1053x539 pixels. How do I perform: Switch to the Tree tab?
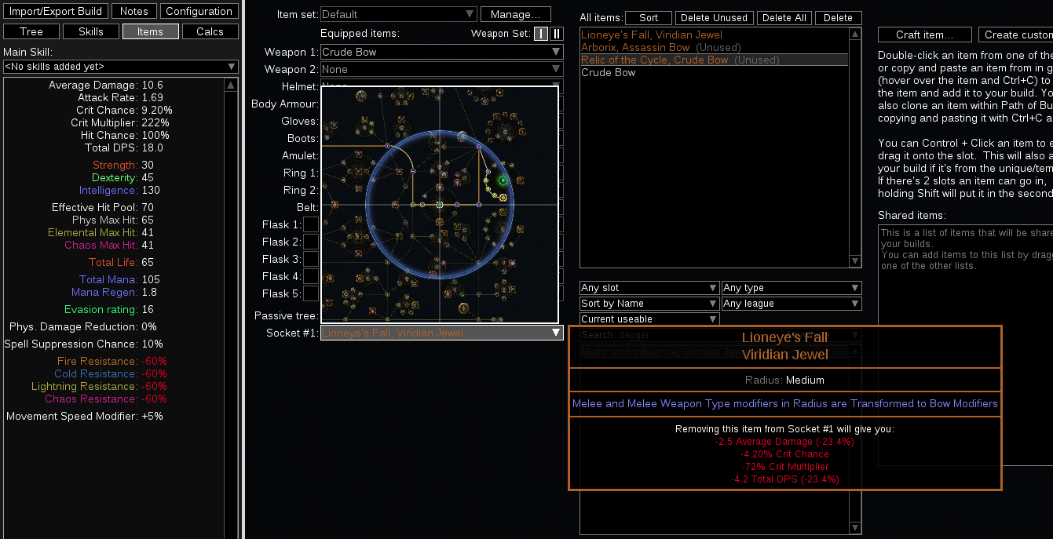(31, 31)
